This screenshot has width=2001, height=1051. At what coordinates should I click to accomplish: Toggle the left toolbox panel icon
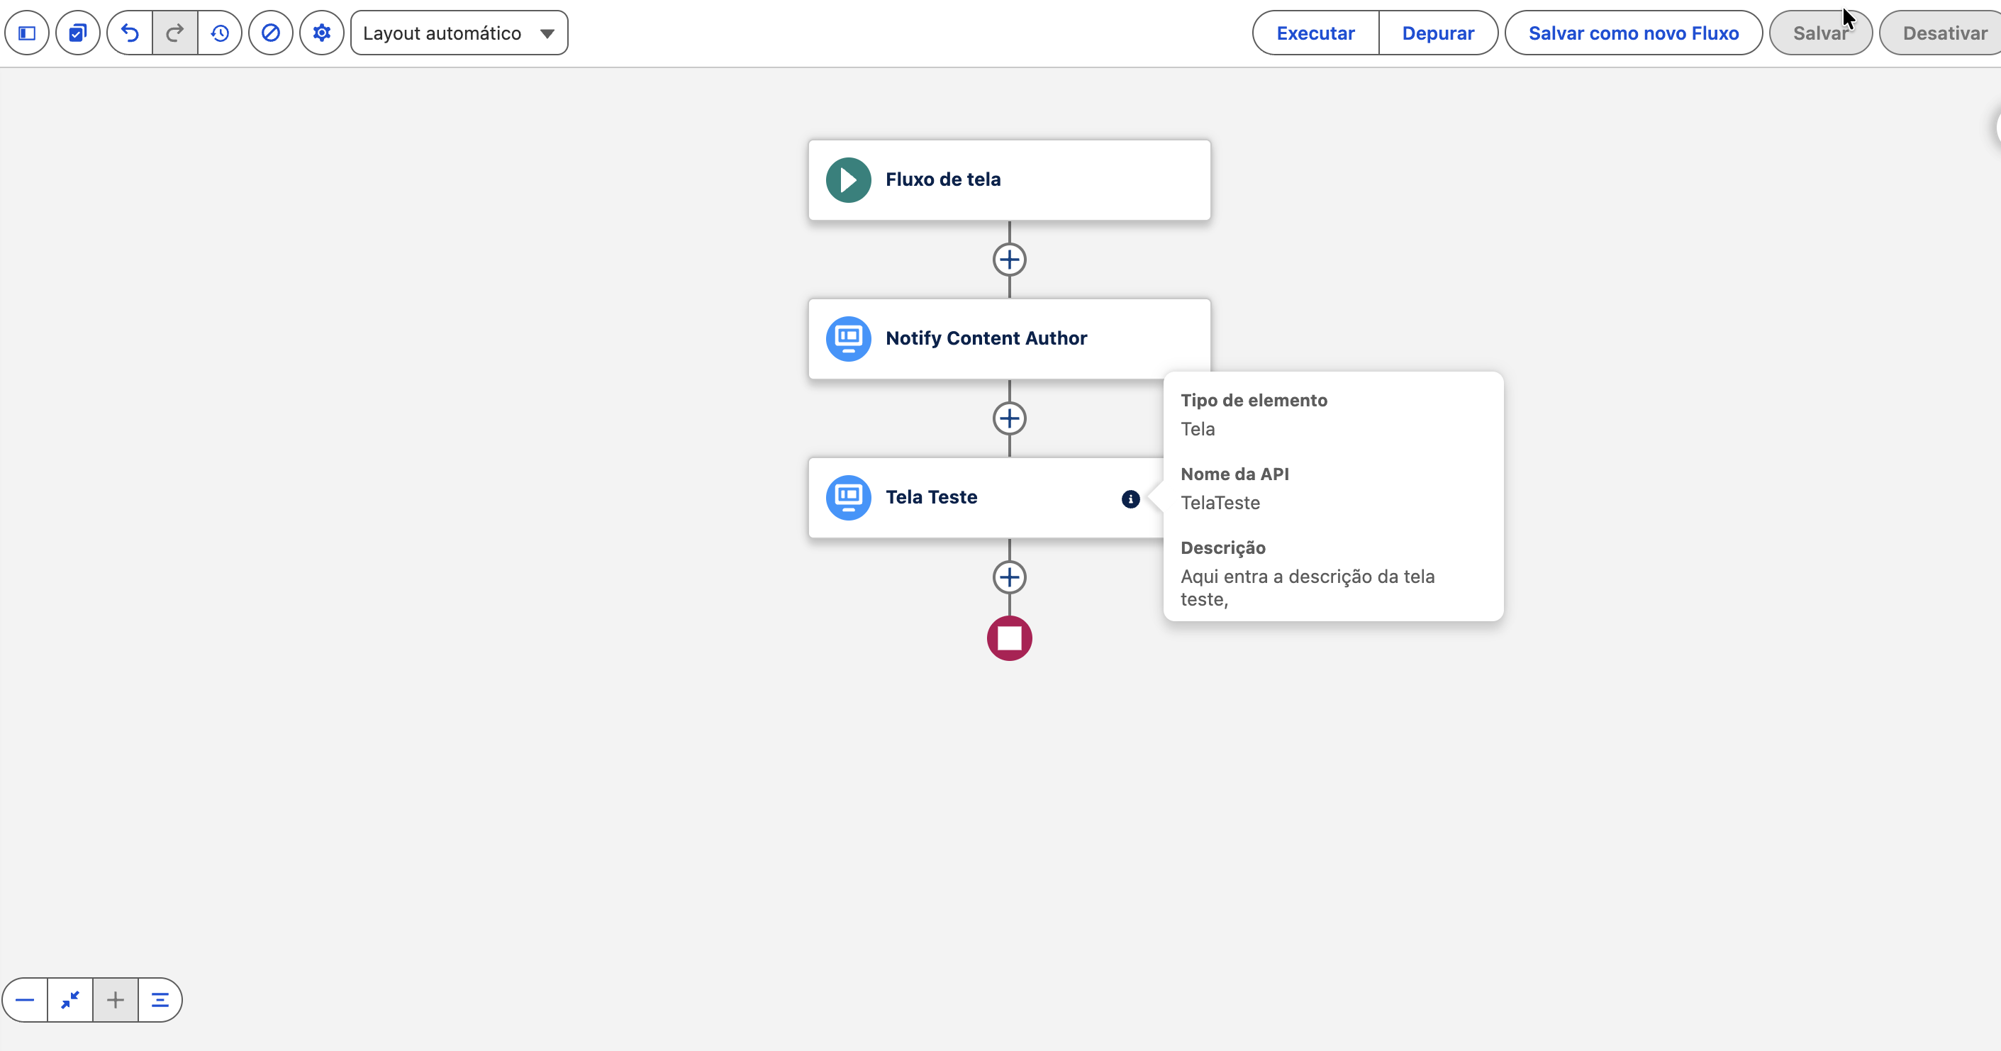27,33
